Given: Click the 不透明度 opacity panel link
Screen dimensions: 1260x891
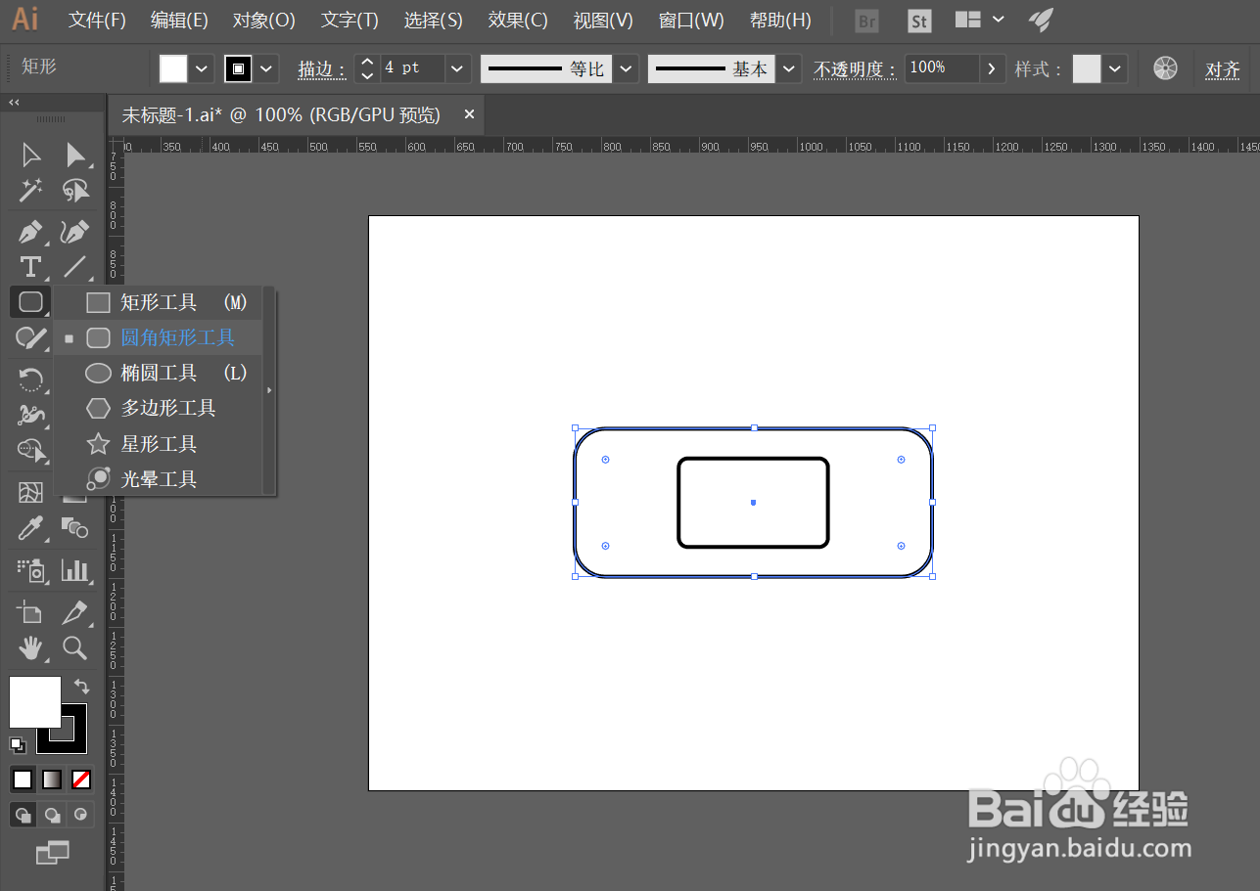Looking at the screenshot, I should tap(855, 69).
